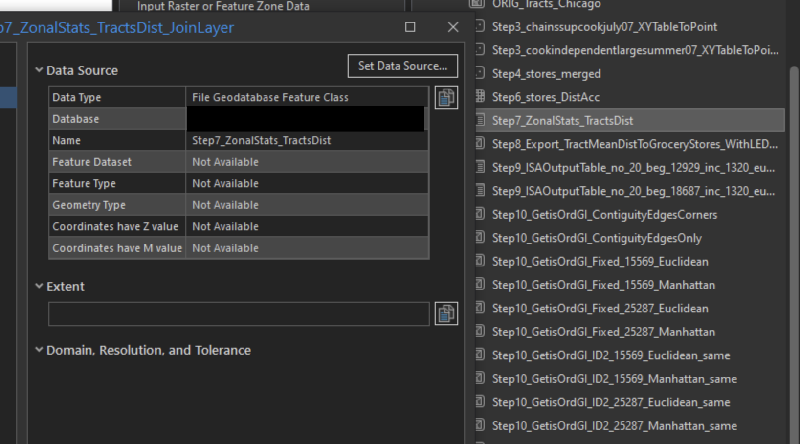800x444 pixels.
Task: Select the Database row in Data Source table
Action: [117, 118]
